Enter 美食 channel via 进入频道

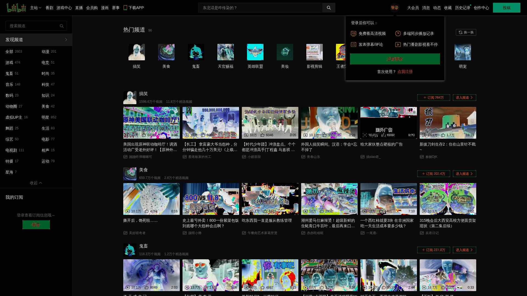464,174
